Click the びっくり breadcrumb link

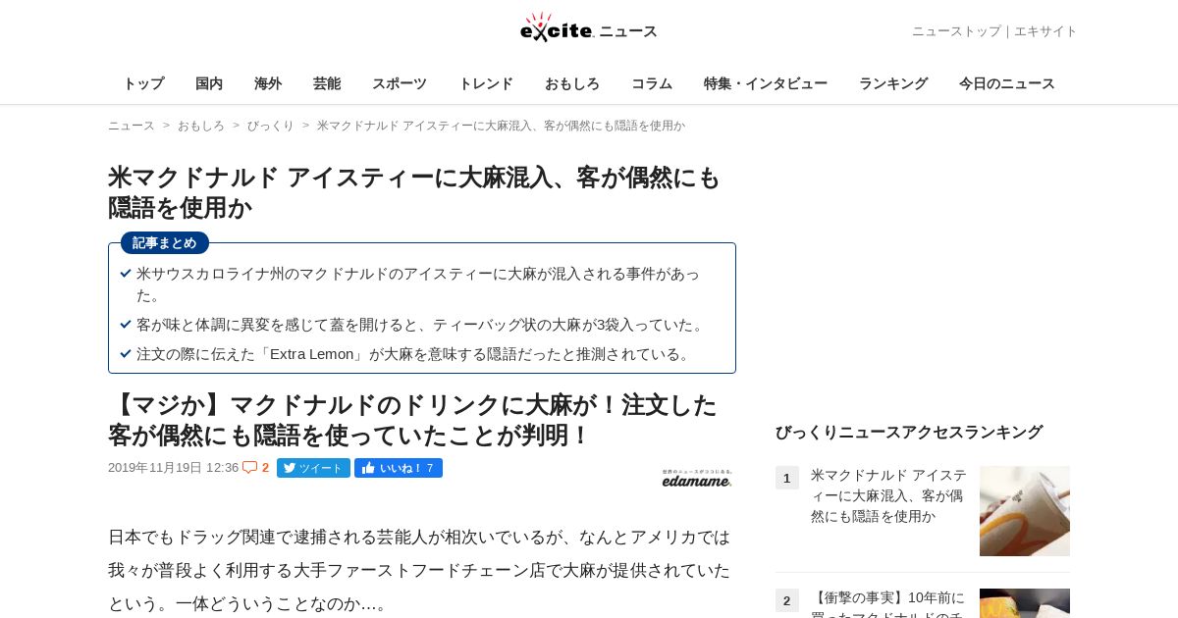(271, 126)
